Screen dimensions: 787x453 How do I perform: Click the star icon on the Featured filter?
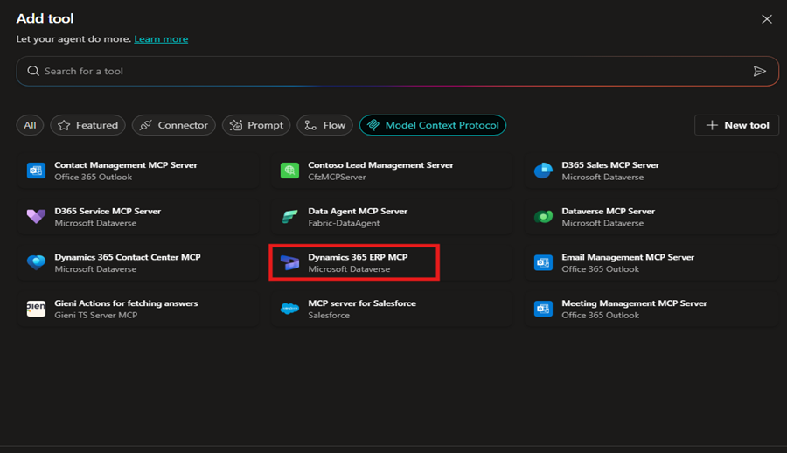pos(64,125)
